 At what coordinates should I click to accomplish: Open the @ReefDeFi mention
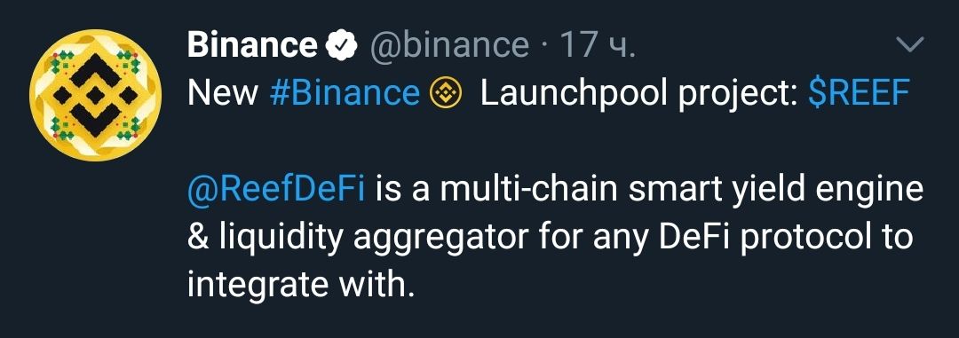click(x=276, y=190)
